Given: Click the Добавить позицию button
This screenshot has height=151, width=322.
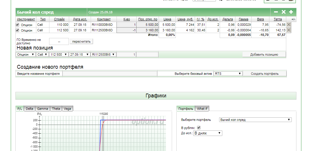Looking at the screenshot, I should click(x=264, y=54).
